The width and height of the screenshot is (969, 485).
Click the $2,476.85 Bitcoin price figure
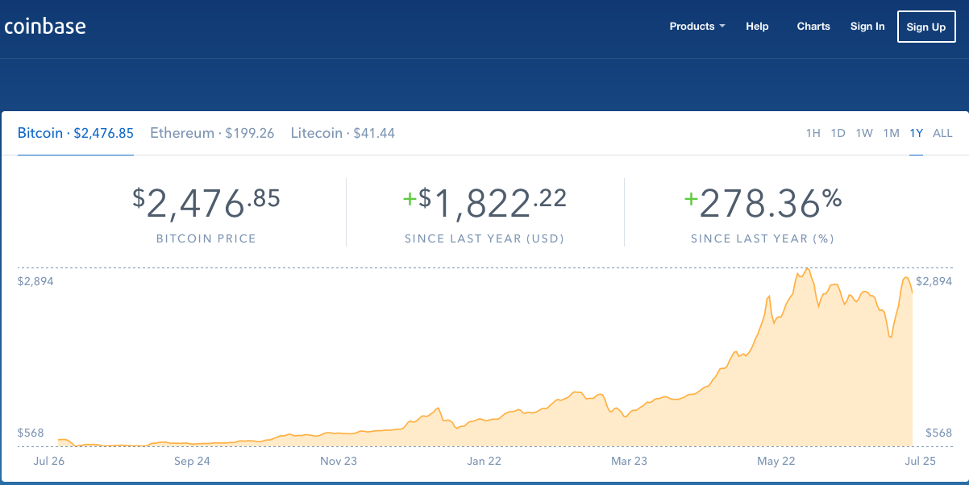point(206,203)
